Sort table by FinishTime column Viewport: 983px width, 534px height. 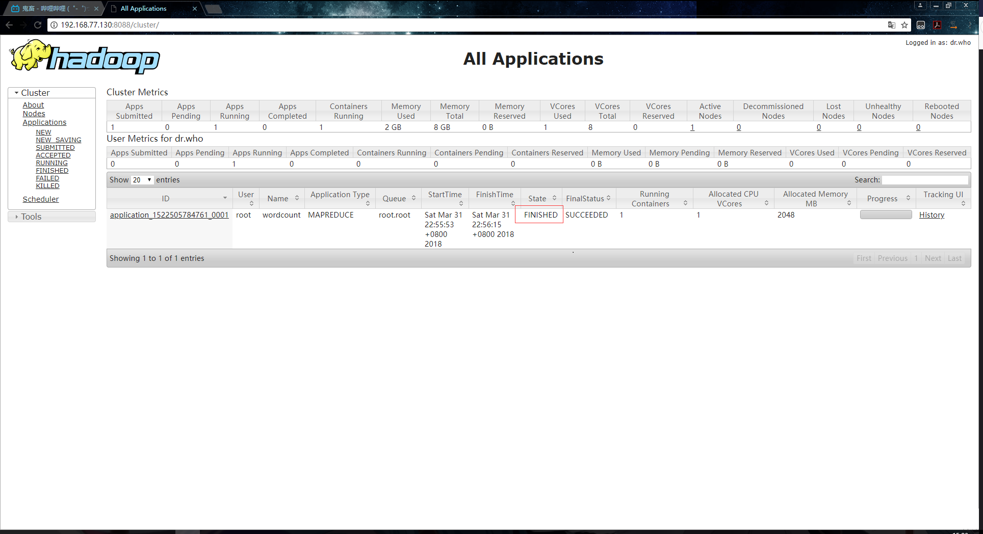(495, 198)
